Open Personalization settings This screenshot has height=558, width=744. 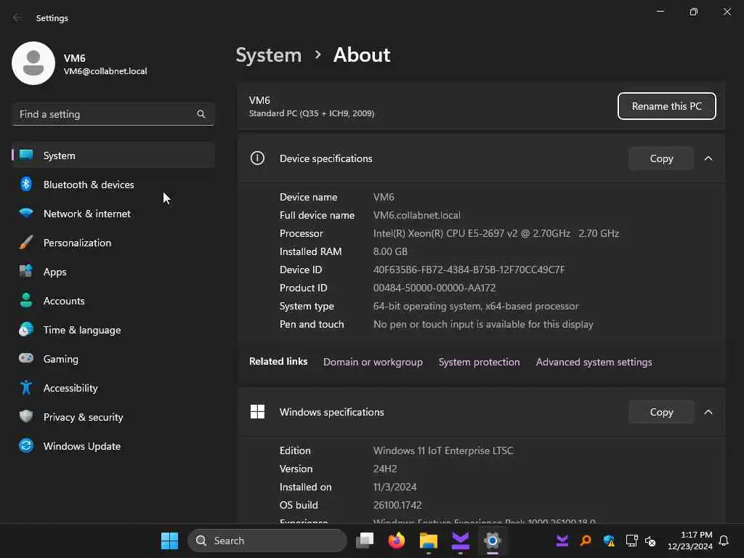(113, 243)
